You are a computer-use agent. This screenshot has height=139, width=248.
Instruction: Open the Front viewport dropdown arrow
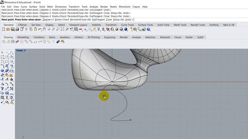tap(25, 51)
